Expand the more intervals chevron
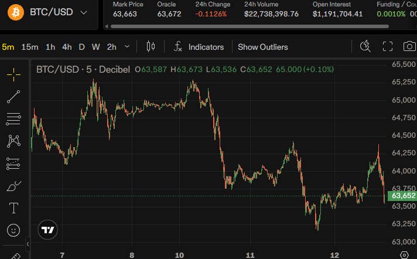The height and width of the screenshot is (259, 417). coord(128,46)
